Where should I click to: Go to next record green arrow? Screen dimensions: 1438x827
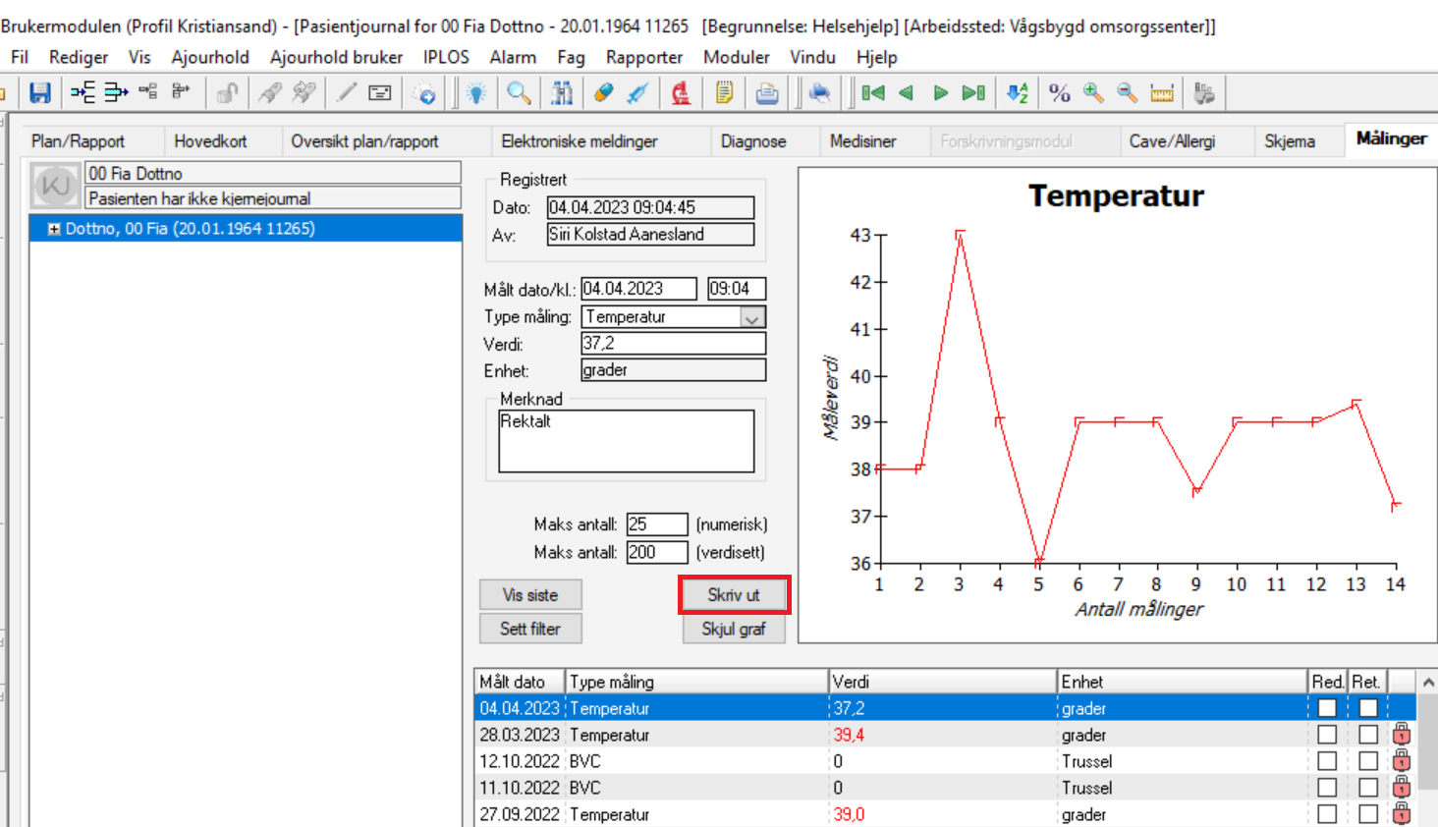(x=940, y=93)
